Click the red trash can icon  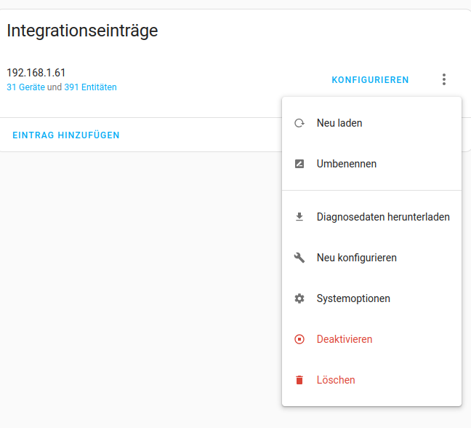(299, 380)
